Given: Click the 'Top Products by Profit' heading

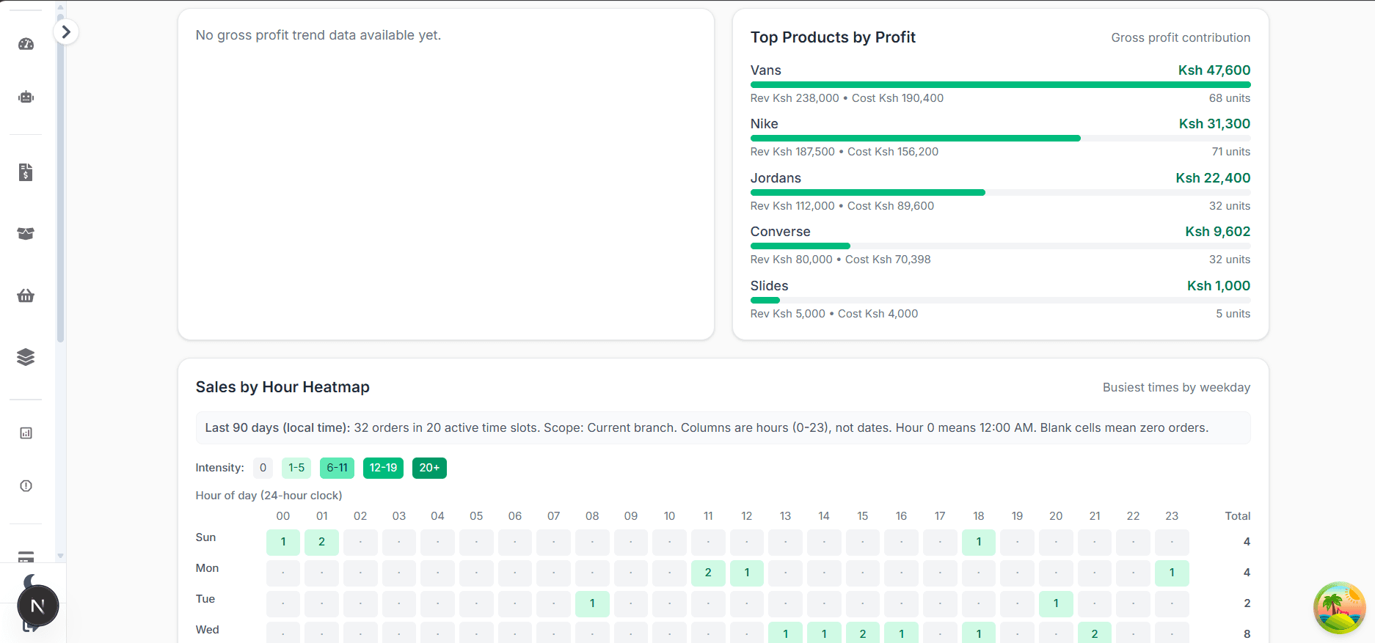Looking at the screenshot, I should 833,37.
